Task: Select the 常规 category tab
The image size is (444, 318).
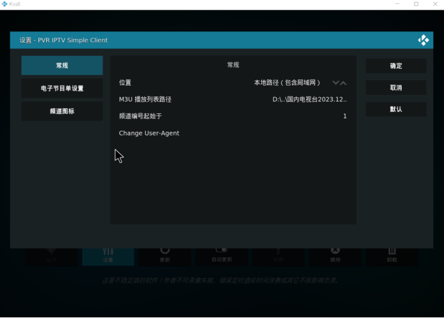Action: tap(62, 65)
